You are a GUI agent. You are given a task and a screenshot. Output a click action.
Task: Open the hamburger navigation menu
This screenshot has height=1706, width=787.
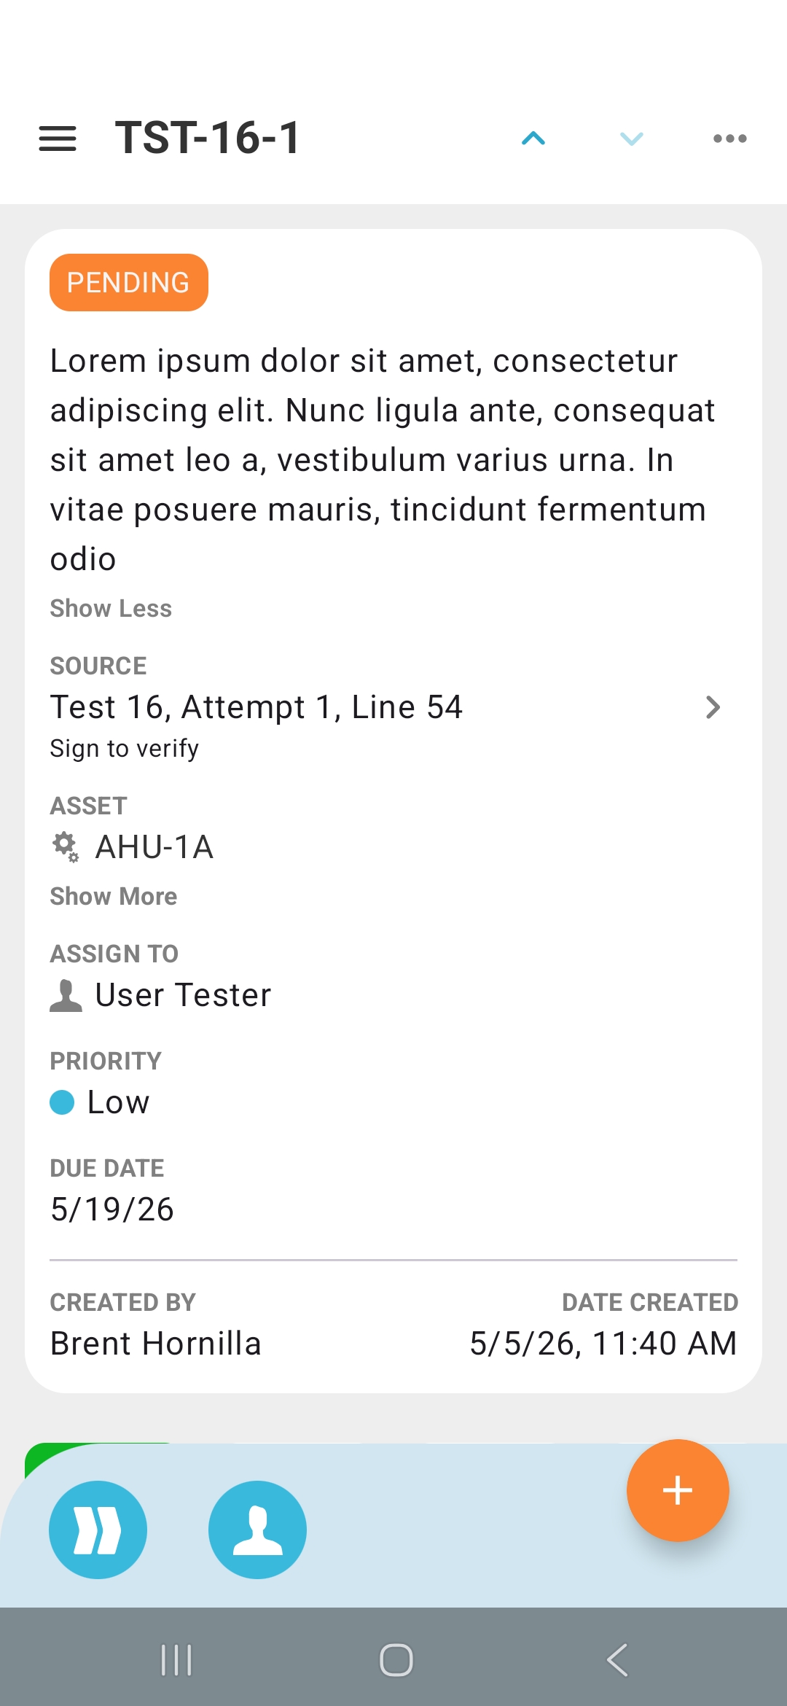coord(58,139)
